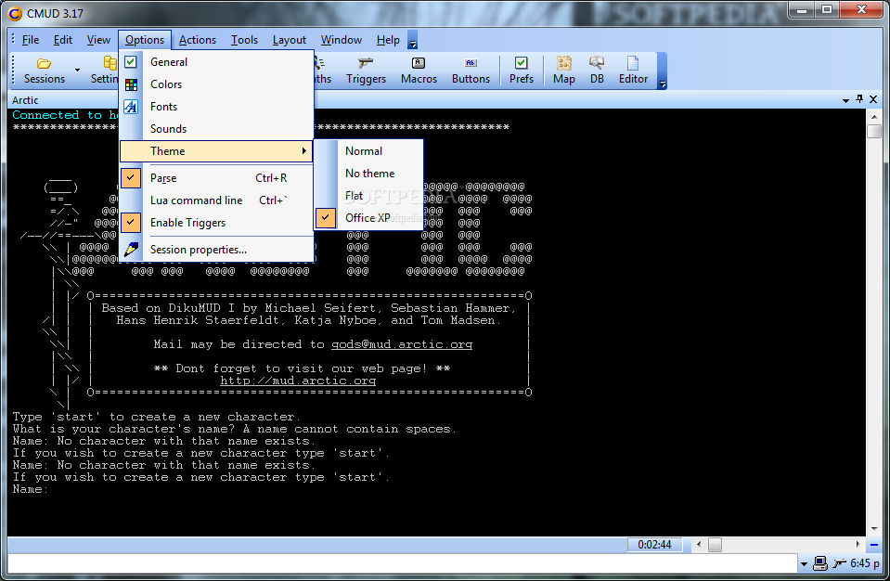Click the 0:02:44 connection timer
The image size is (890, 581).
tap(654, 545)
